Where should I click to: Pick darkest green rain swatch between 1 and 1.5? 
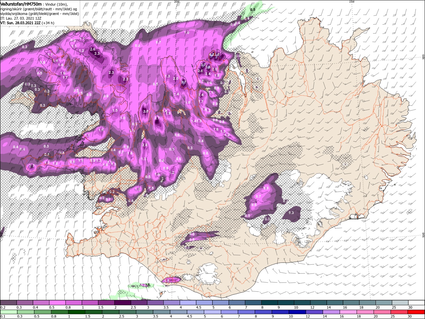point(76,312)
